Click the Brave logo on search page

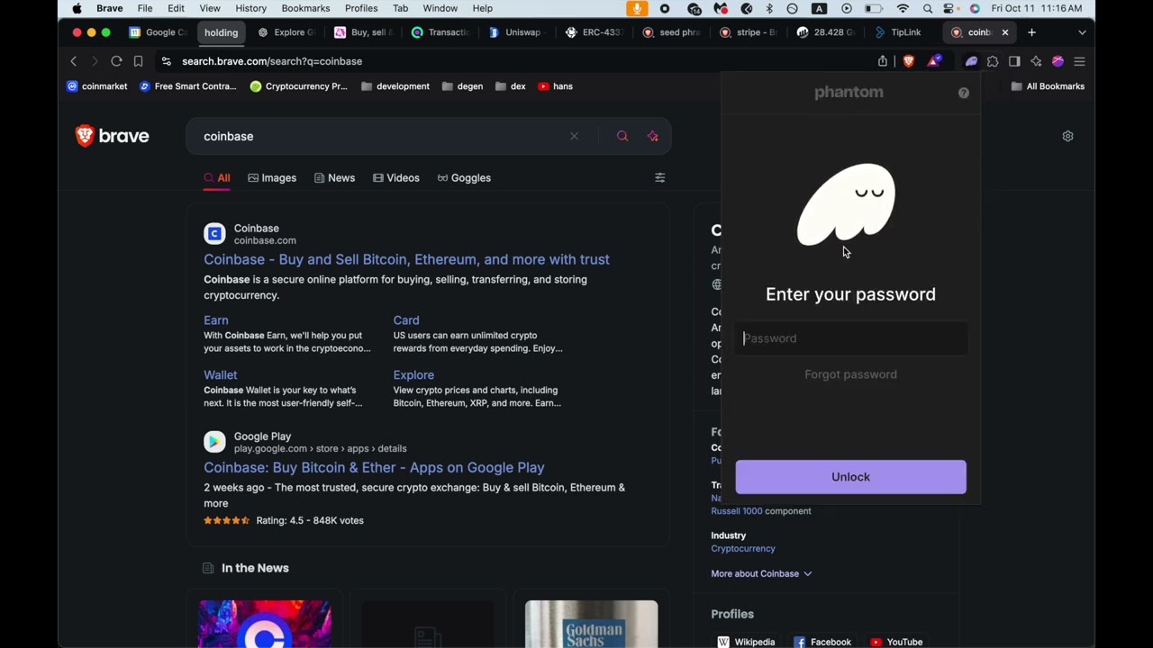[113, 136]
